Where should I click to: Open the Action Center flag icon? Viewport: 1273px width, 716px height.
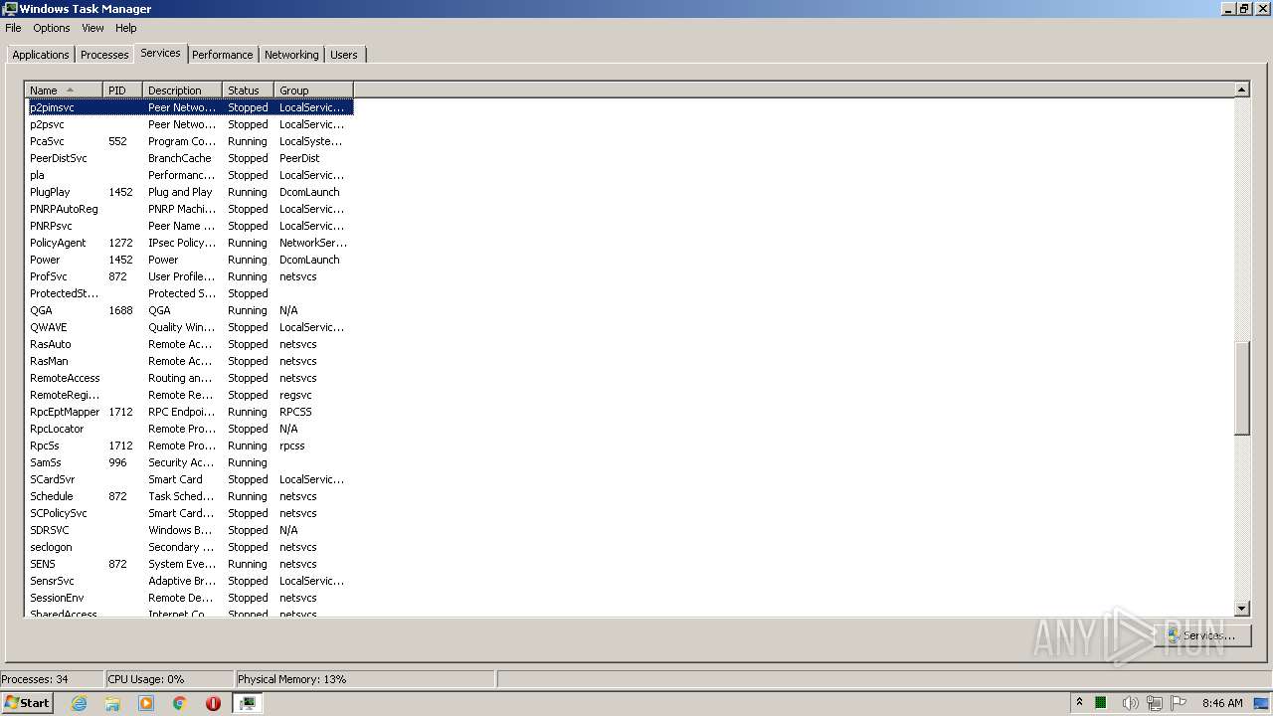(1179, 703)
